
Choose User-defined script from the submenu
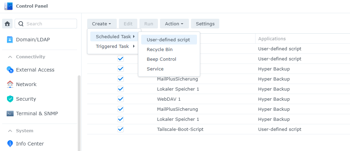point(169,40)
